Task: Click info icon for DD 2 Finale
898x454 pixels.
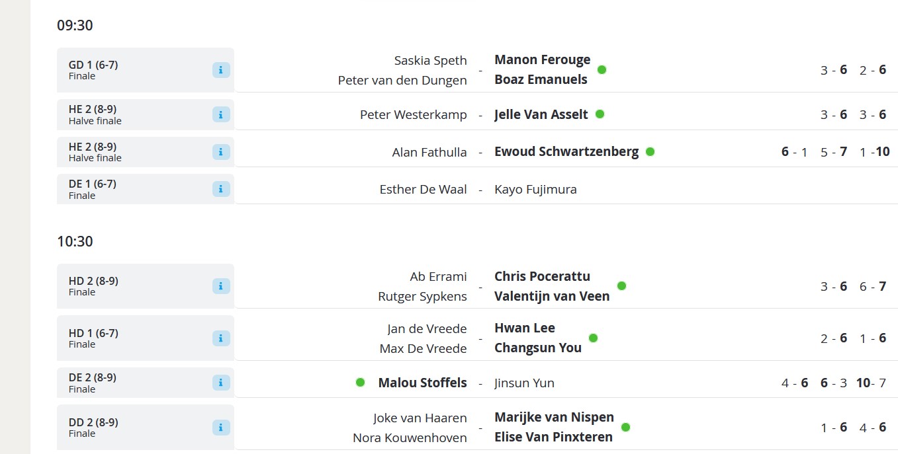Action: coord(221,427)
